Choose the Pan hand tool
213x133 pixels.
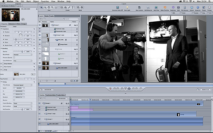coord(49,7)
